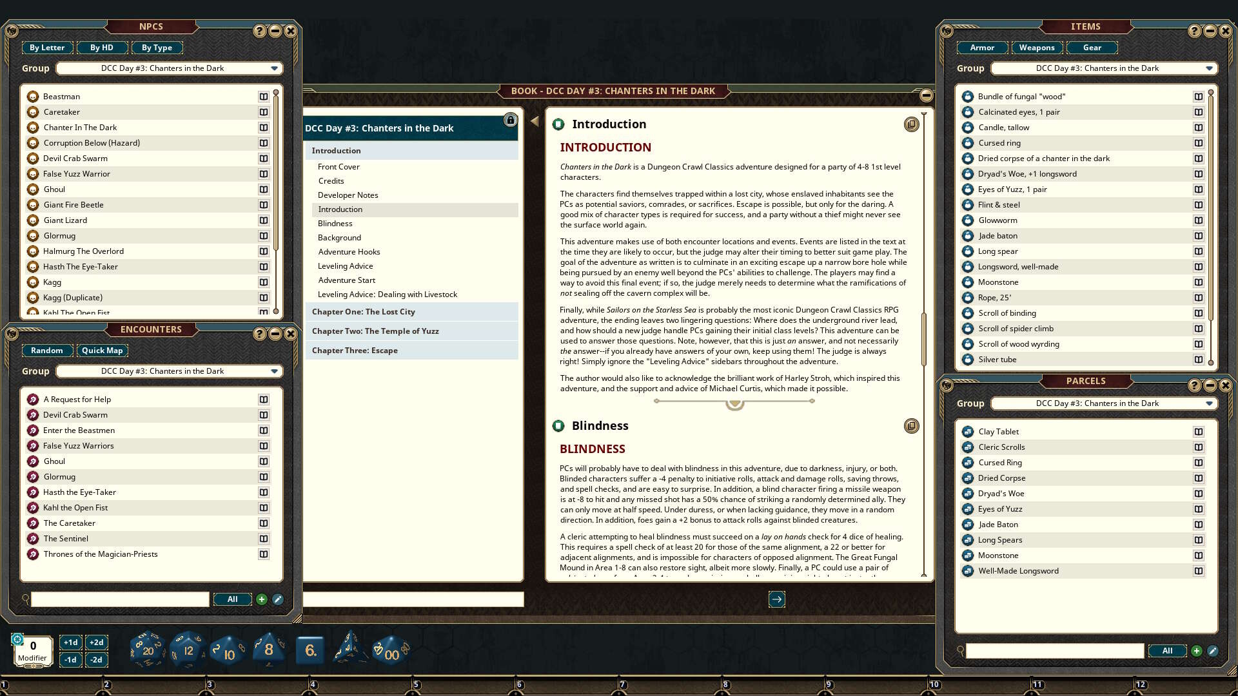Add a new encounter with the green plus icon

261,599
